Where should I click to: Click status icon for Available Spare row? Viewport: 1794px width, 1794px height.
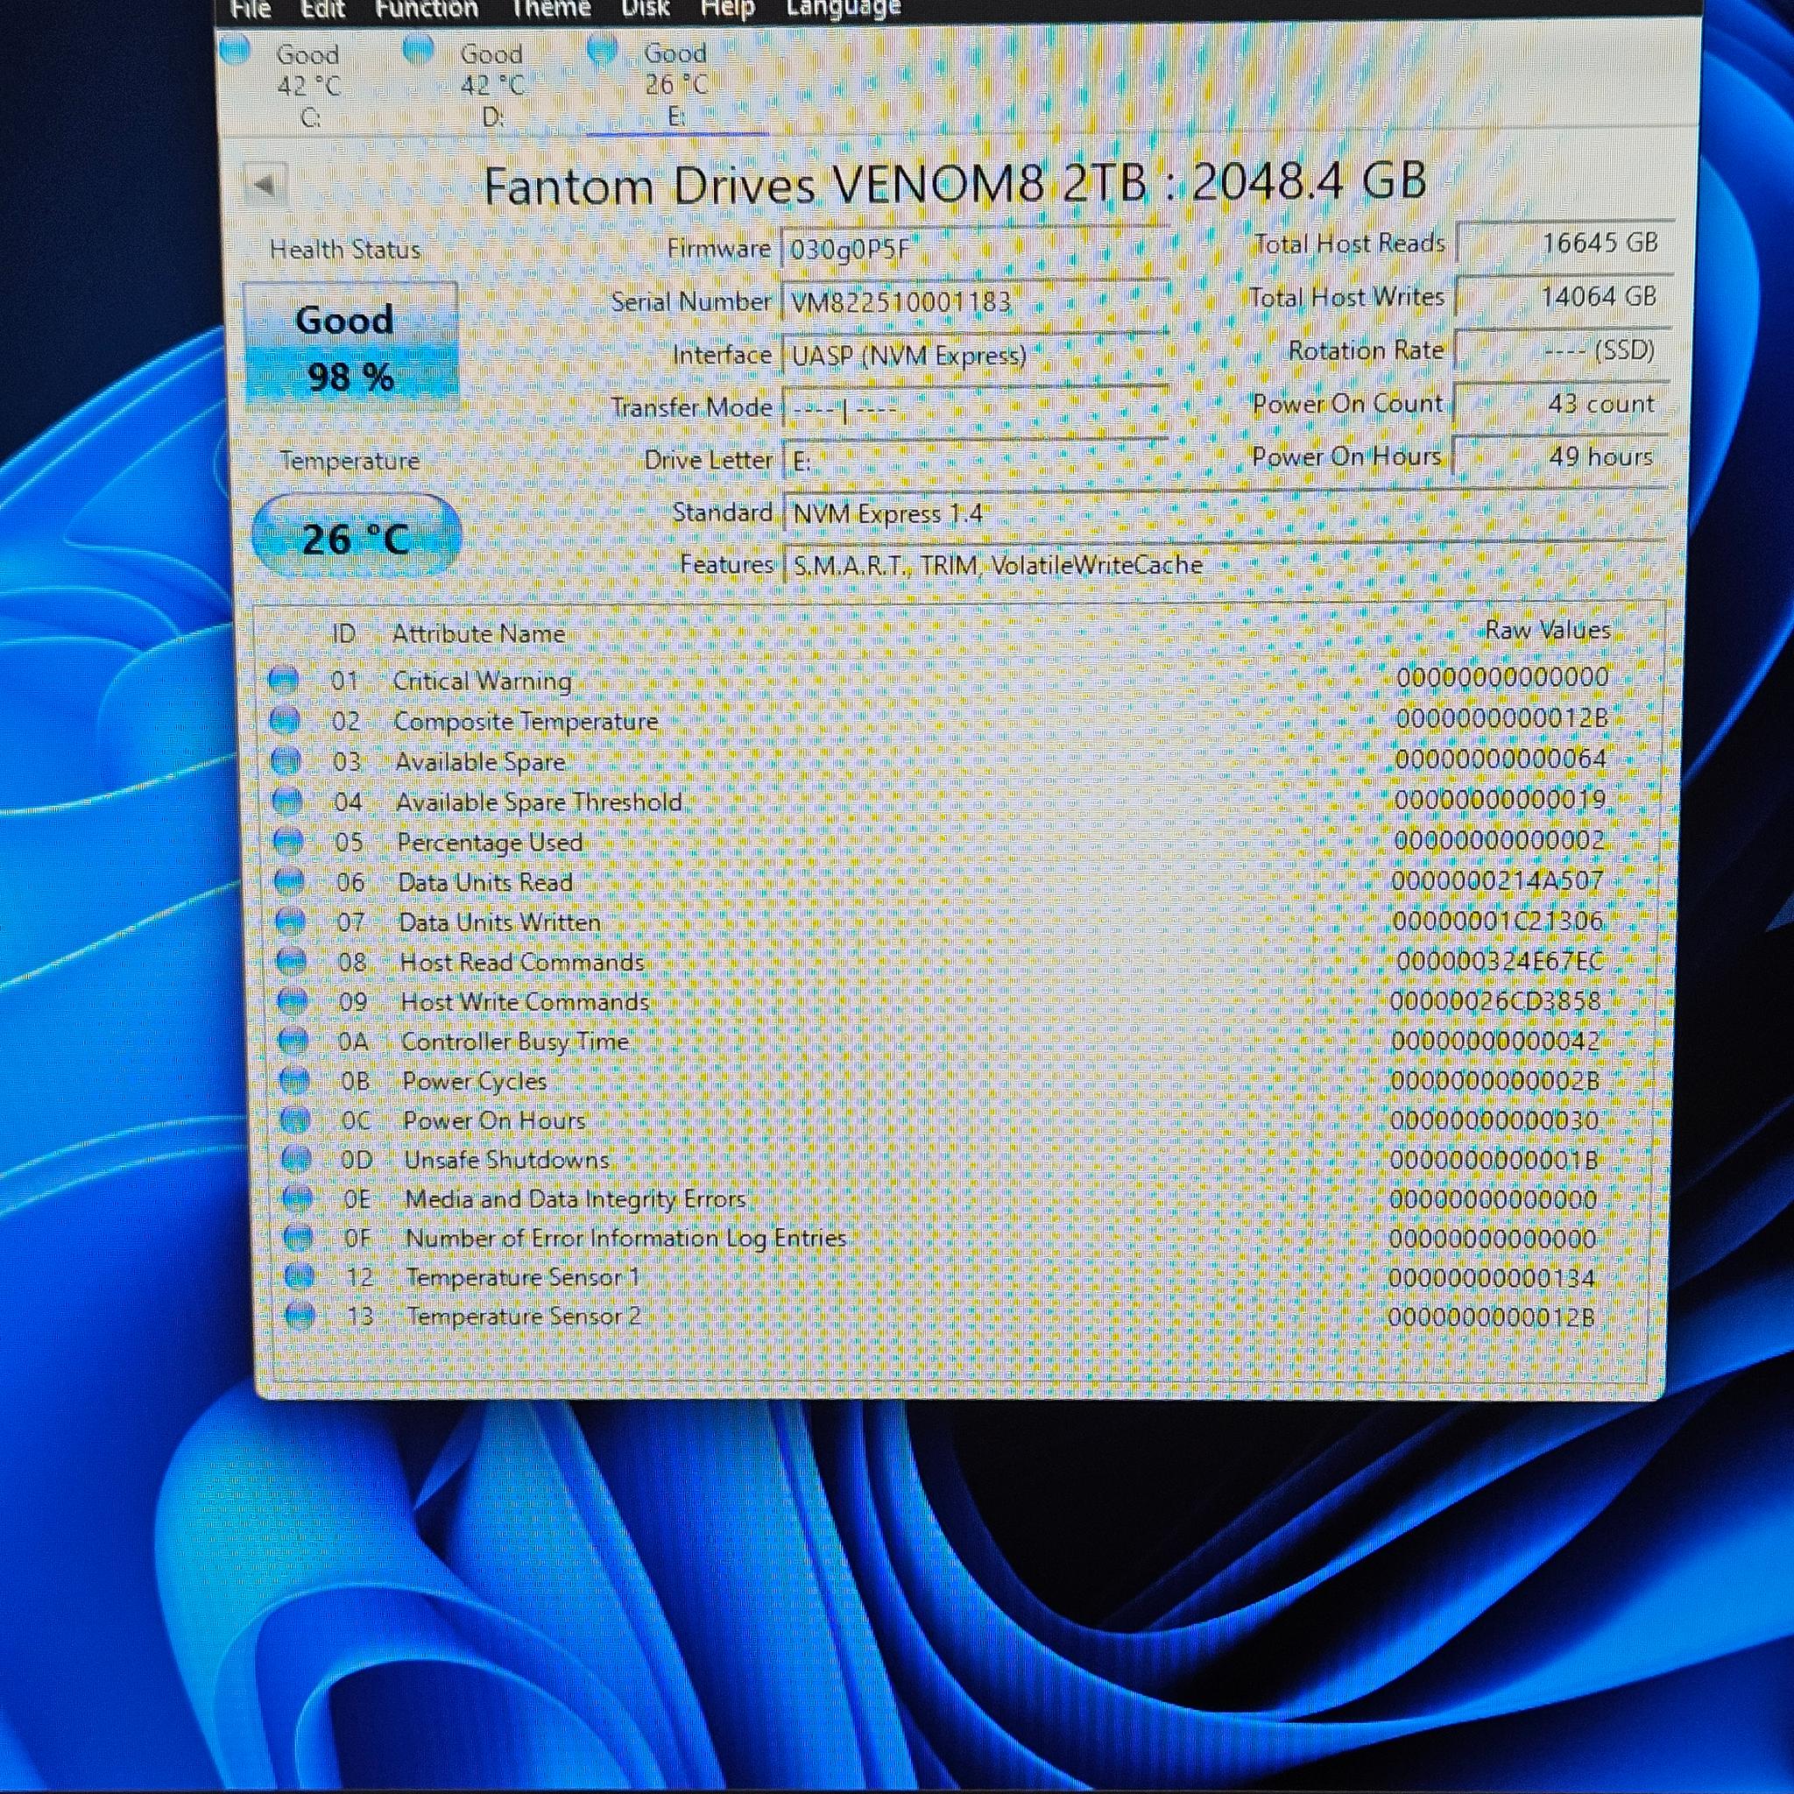point(286,760)
